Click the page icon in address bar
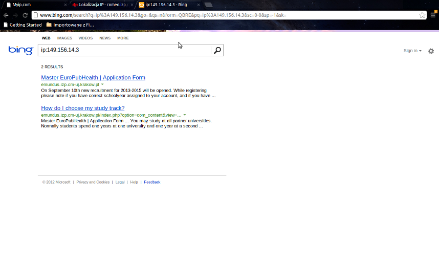This screenshot has width=439, height=266. (35, 15)
